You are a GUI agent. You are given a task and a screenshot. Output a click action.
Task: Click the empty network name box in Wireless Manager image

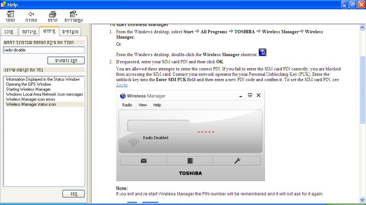tap(158, 126)
